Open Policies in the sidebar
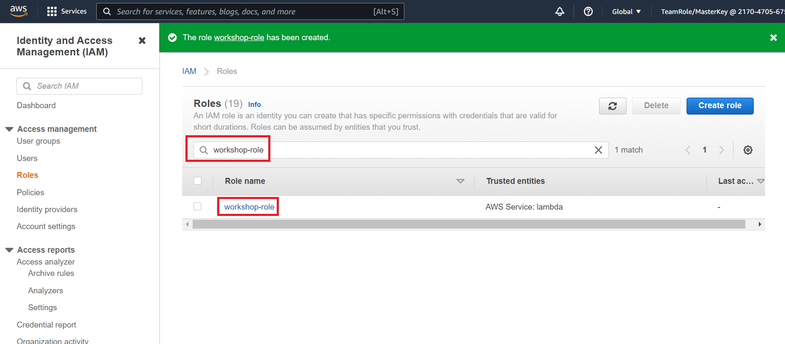This screenshot has height=344, width=785. click(x=30, y=193)
